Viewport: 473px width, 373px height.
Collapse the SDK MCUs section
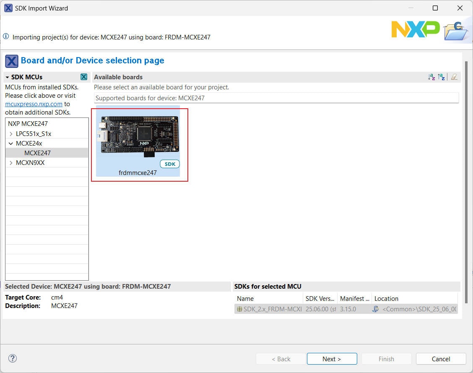pyautogui.click(x=8, y=77)
